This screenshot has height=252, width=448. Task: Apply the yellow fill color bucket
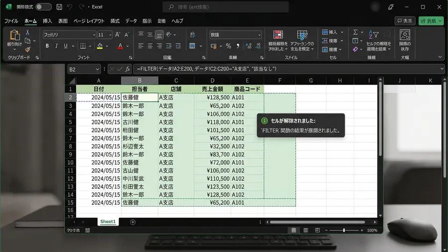pos(100,46)
